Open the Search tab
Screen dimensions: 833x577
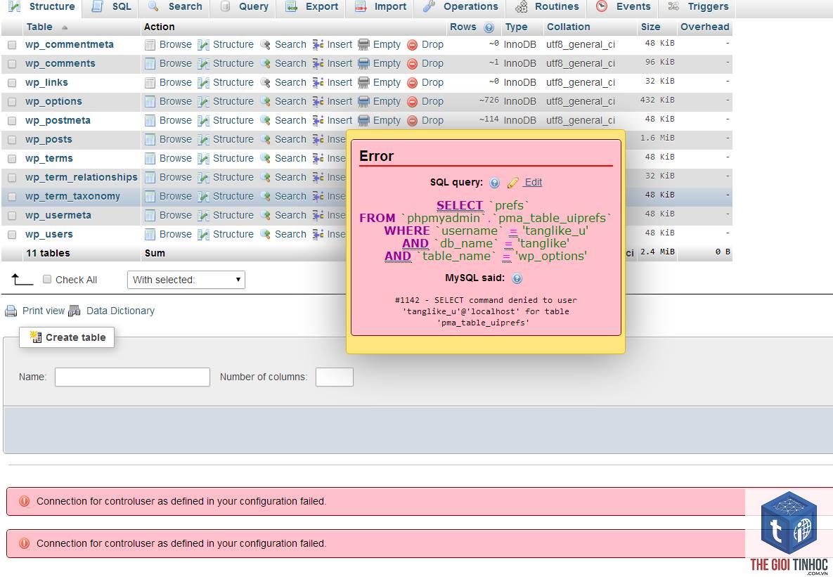[x=175, y=7]
